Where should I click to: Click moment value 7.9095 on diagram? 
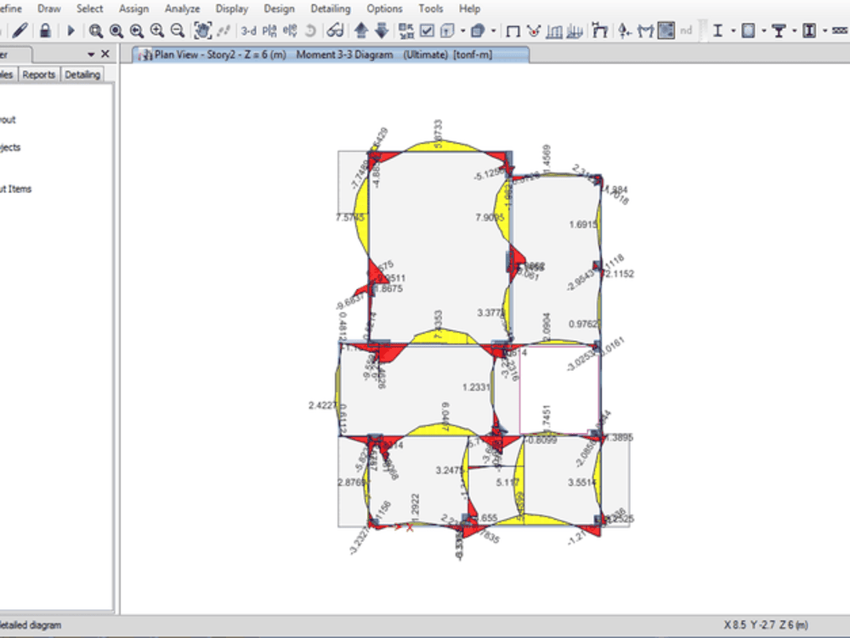pyautogui.click(x=490, y=217)
